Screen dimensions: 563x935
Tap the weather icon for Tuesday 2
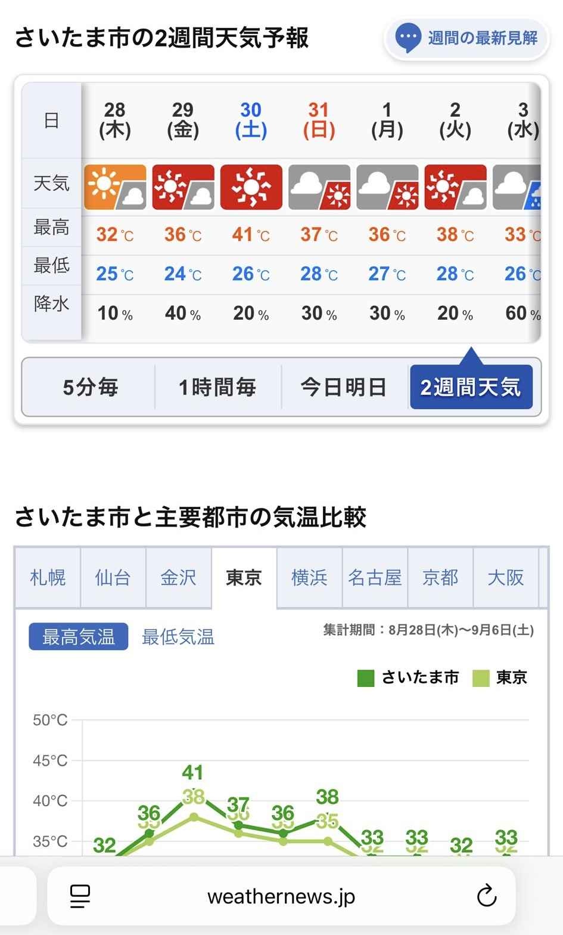pos(455,187)
